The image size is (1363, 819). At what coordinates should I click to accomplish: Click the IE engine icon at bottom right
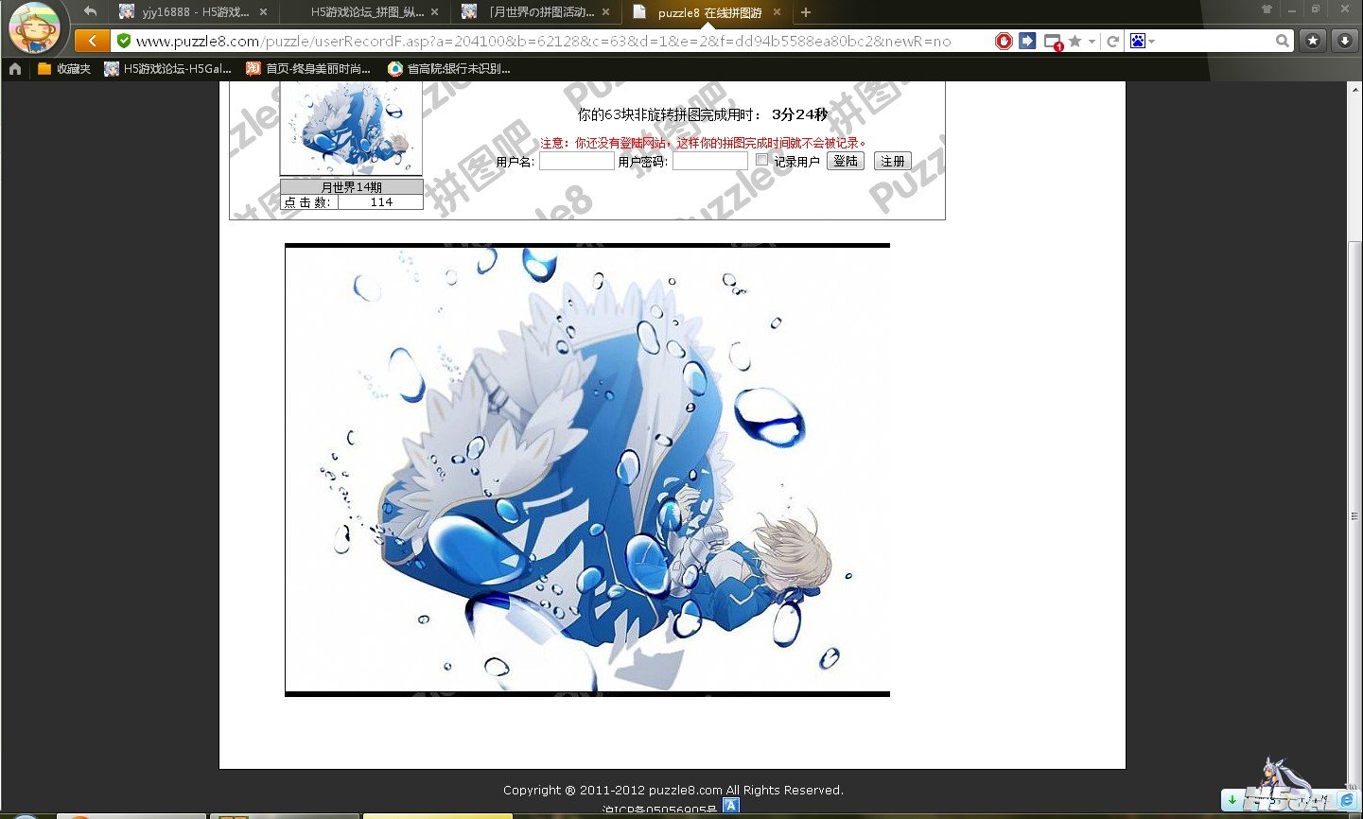[1347, 800]
